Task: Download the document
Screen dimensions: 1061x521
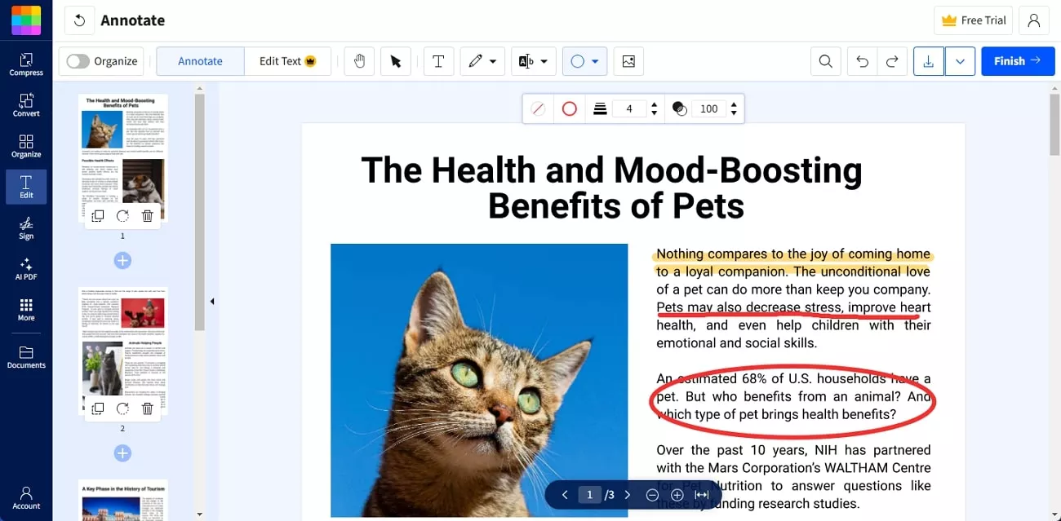Action: click(x=929, y=61)
